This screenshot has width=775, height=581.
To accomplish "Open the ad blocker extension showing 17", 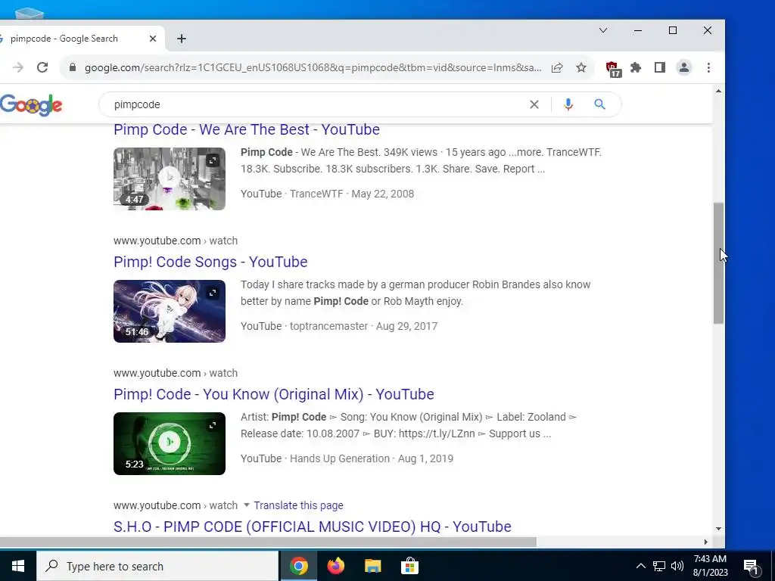I will pyautogui.click(x=613, y=69).
